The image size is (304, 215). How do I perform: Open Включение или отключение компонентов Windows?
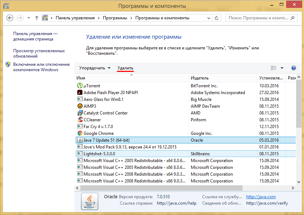point(41,67)
